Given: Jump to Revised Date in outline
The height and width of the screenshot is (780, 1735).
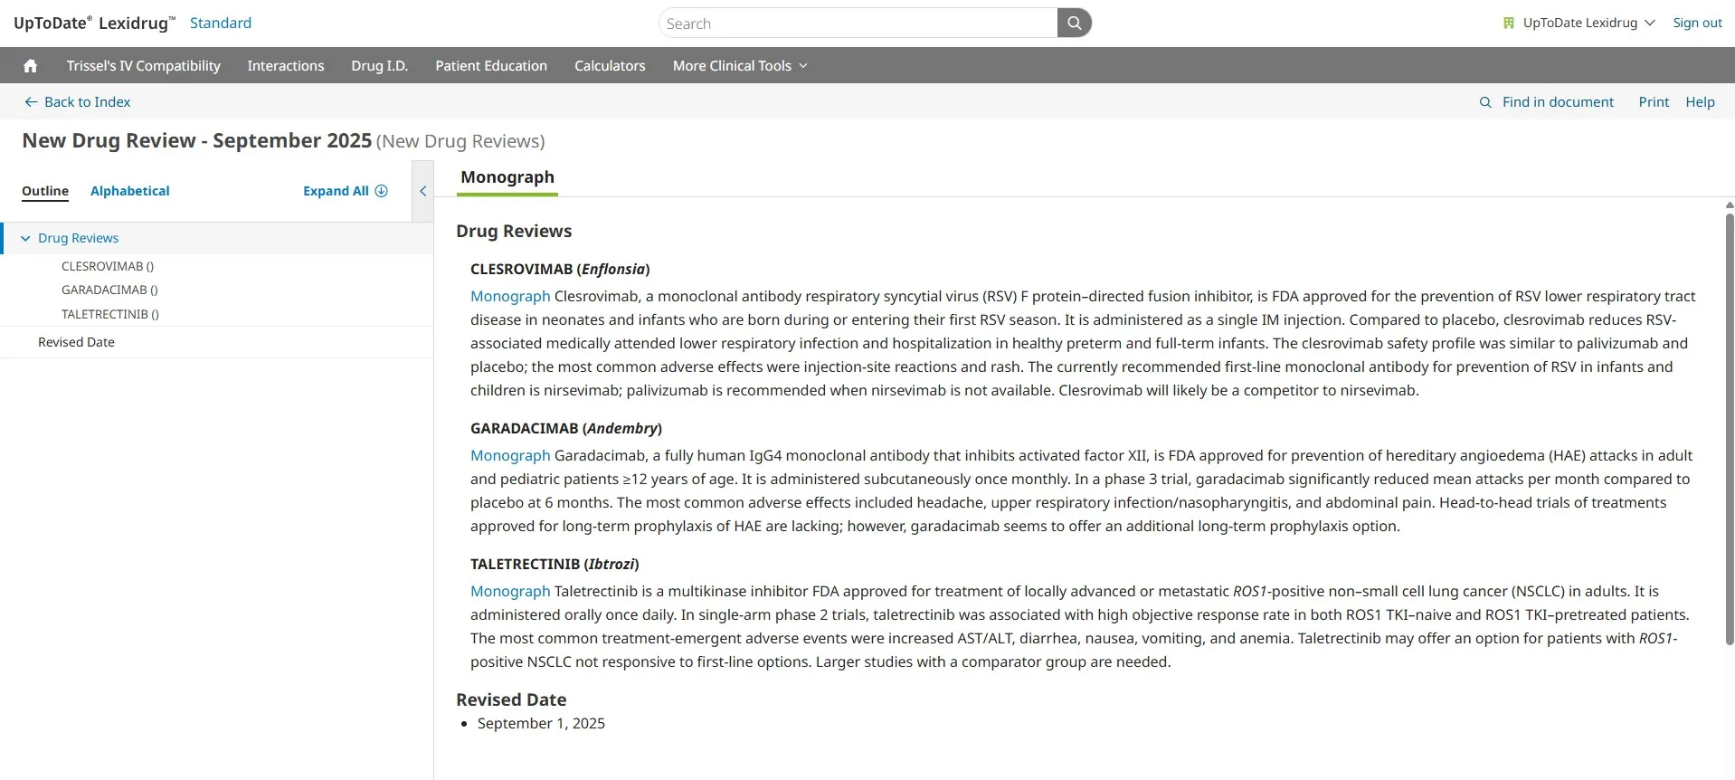Looking at the screenshot, I should [x=76, y=342].
